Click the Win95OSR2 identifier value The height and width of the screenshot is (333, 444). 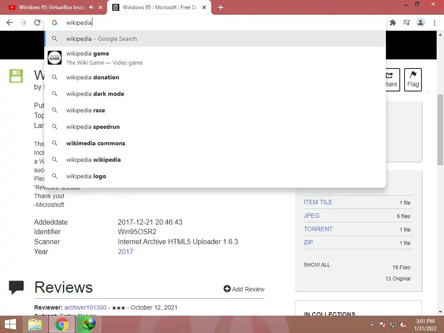137,232
